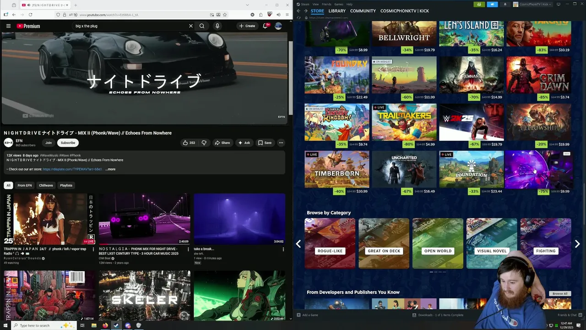Open the CosmicPhonkTV account dropdown
Viewport: 586px width, 330px height.
pos(533,4)
